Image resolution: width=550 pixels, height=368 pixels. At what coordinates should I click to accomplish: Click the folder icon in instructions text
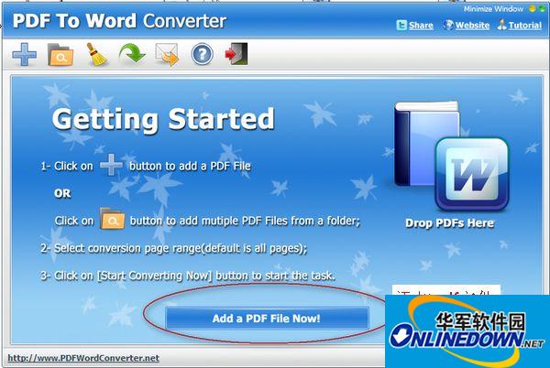112,219
